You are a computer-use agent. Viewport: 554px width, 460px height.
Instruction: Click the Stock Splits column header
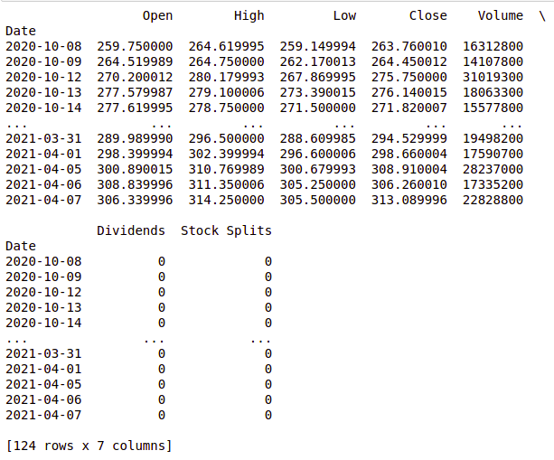226,230
